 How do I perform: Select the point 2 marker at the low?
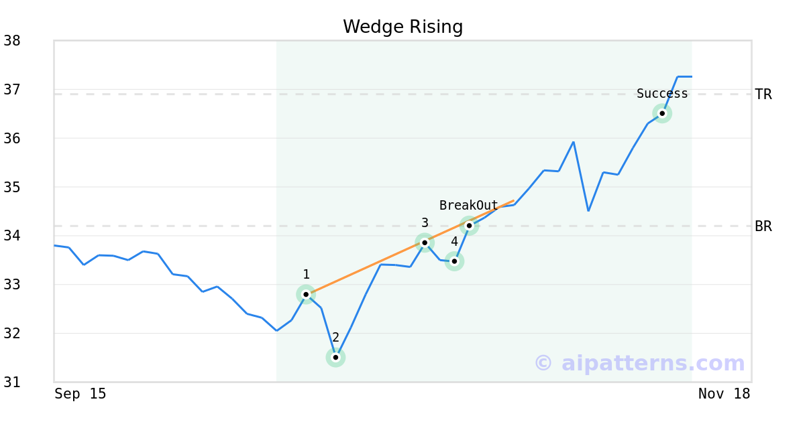(335, 357)
